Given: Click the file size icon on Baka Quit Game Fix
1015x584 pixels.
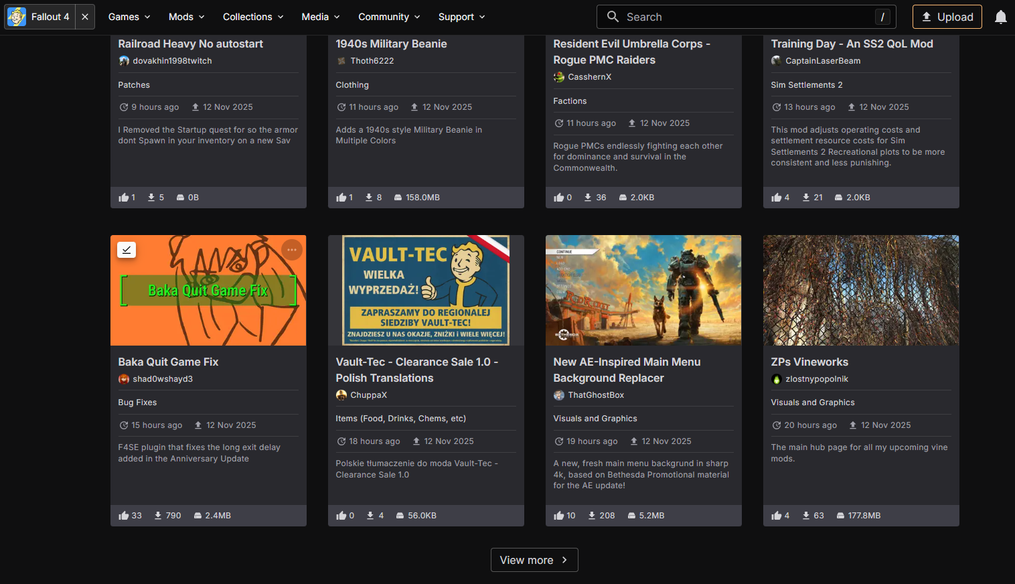Looking at the screenshot, I should (x=198, y=516).
